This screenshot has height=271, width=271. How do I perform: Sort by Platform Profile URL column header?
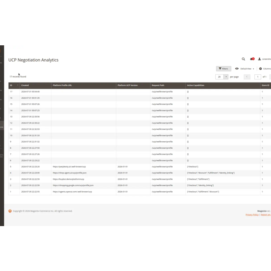click(x=84, y=86)
